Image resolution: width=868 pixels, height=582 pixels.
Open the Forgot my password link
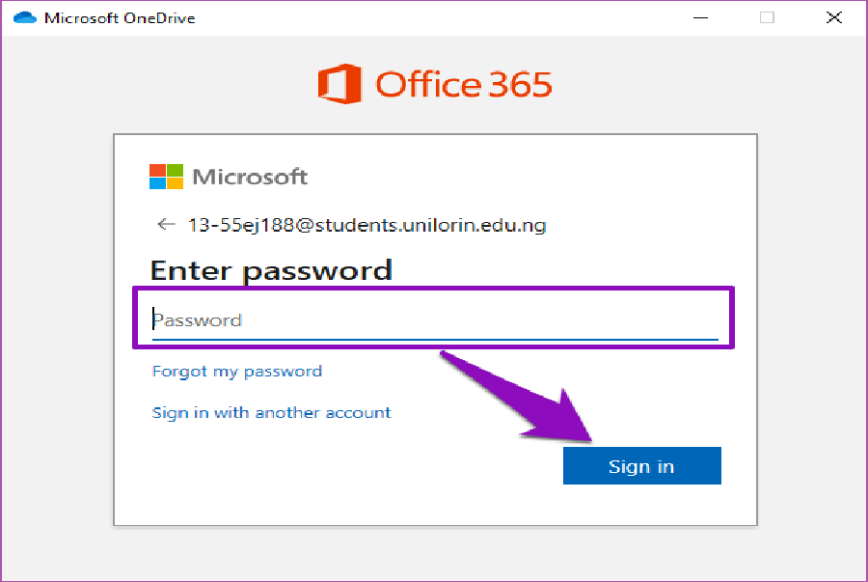click(237, 372)
